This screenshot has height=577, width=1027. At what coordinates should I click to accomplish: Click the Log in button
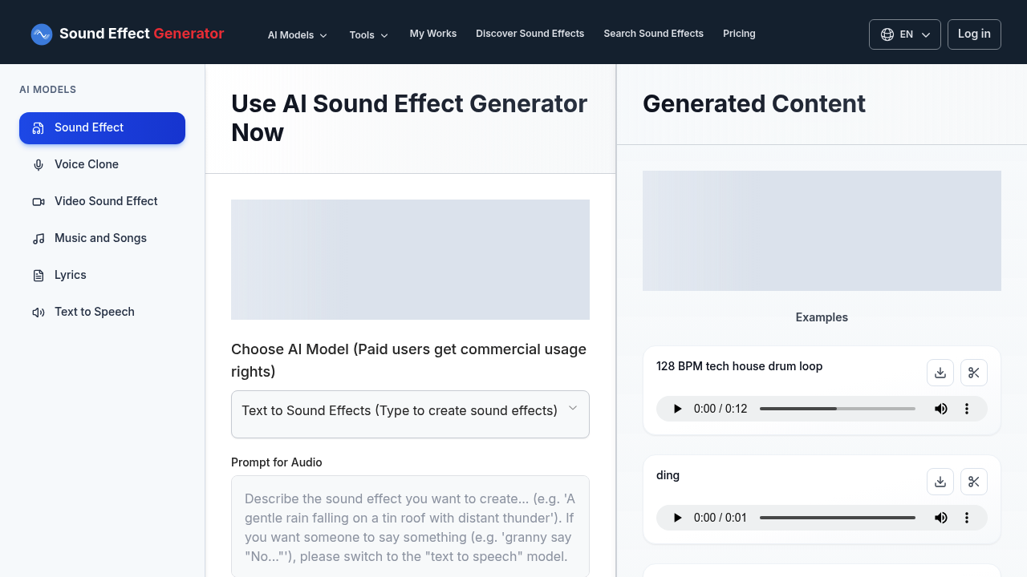974,34
